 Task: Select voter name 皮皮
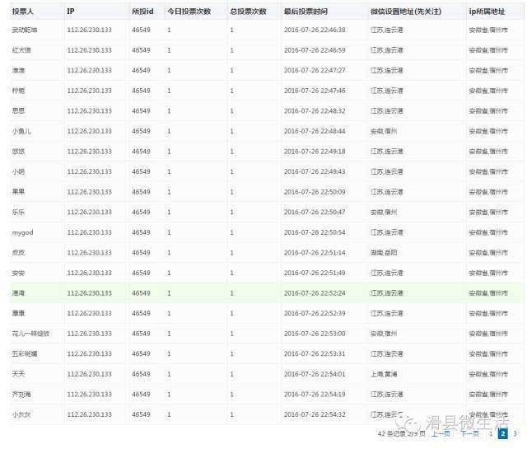pyautogui.click(x=18, y=253)
